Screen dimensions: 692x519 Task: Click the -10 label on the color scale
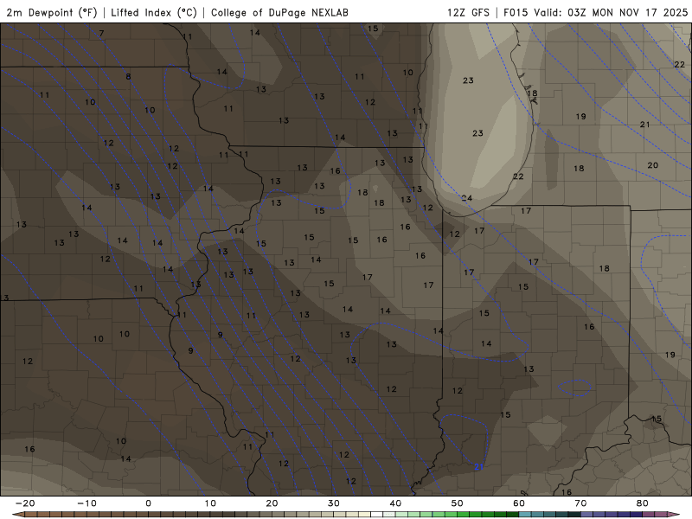(x=87, y=503)
